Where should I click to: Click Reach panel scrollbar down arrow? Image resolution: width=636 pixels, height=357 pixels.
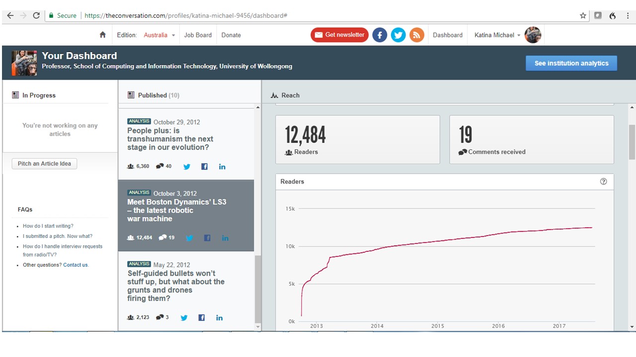pos(632,327)
